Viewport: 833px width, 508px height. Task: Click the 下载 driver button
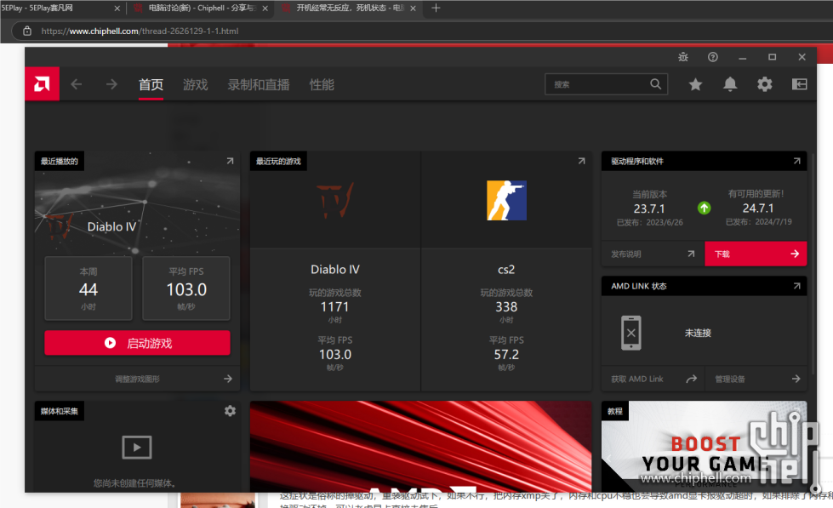click(x=756, y=254)
